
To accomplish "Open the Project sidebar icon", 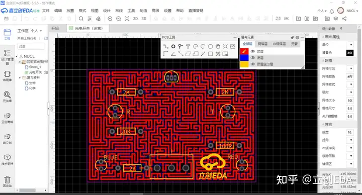I will pyautogui.click(x=7, y=34).
